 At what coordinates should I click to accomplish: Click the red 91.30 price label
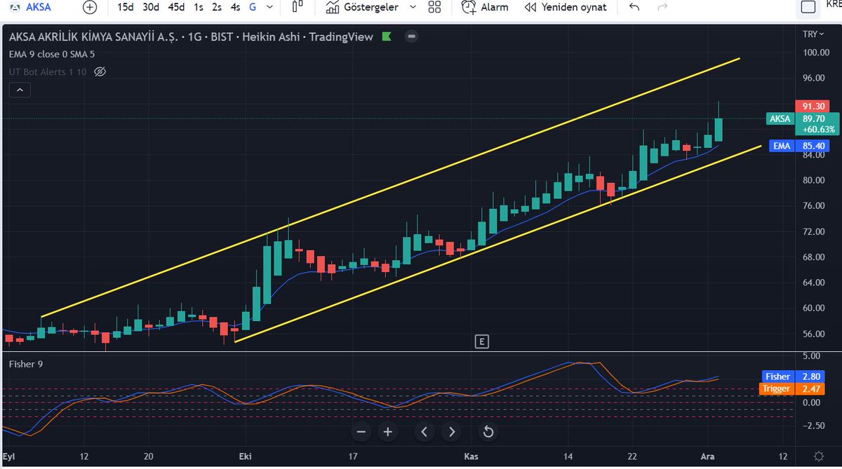tap(813, 106)
